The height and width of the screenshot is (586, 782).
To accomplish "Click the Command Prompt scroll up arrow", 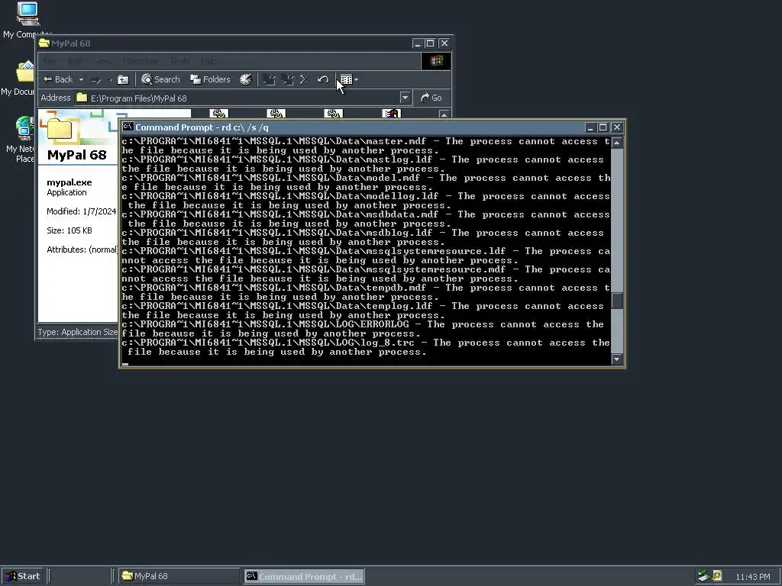I will [x=617, y=143].
